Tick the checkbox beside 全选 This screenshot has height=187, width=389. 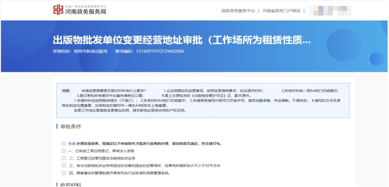coord(64,143)
